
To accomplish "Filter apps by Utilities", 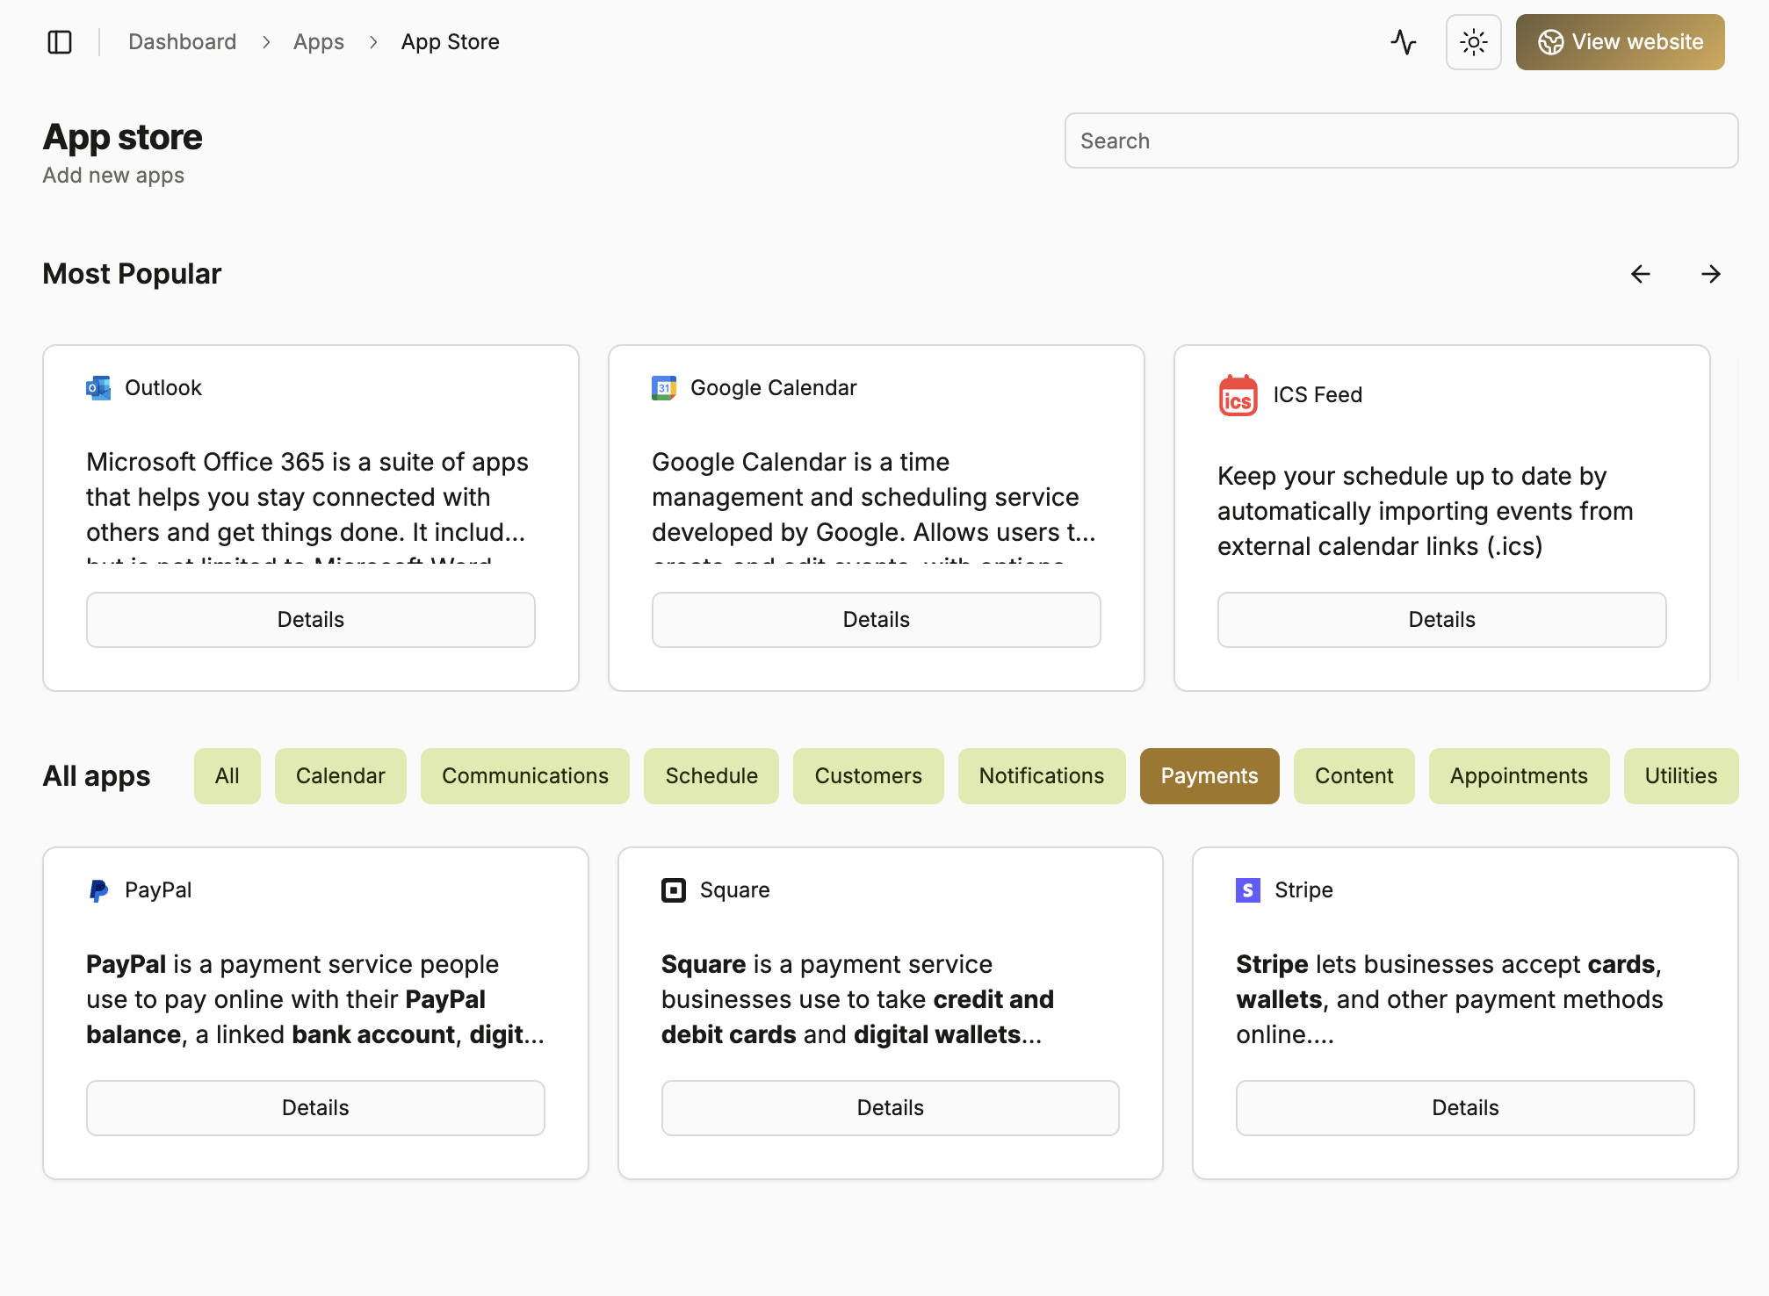I will pos(1681,776).
